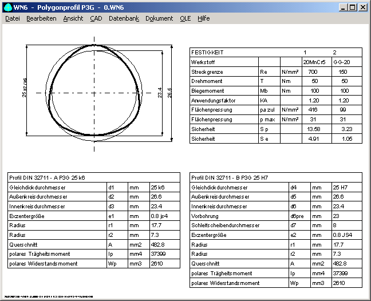Open the Datei menu

[x=13, y=18]
